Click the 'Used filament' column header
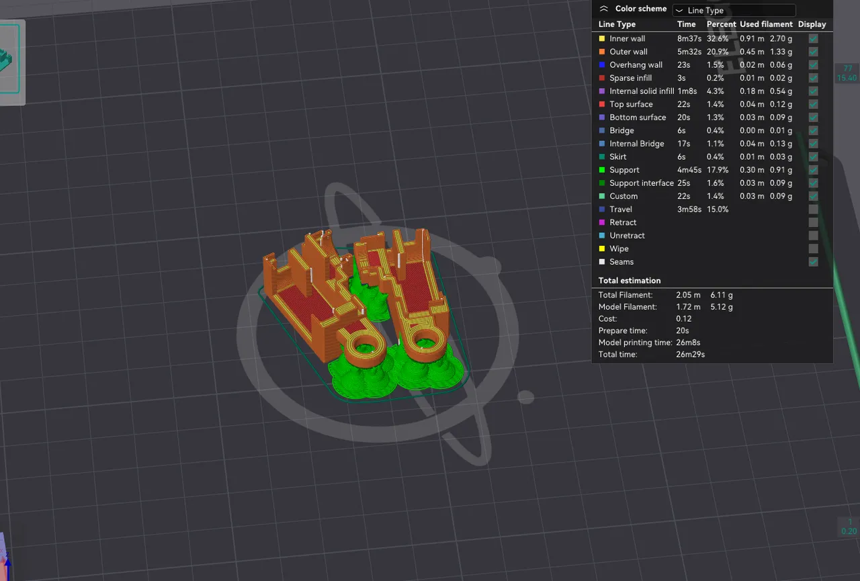860x581 pixels. click(766, 24)
